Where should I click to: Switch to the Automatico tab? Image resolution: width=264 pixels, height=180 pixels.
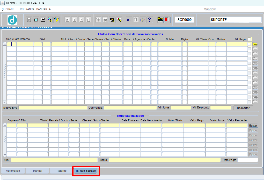[x=13, y=171]
